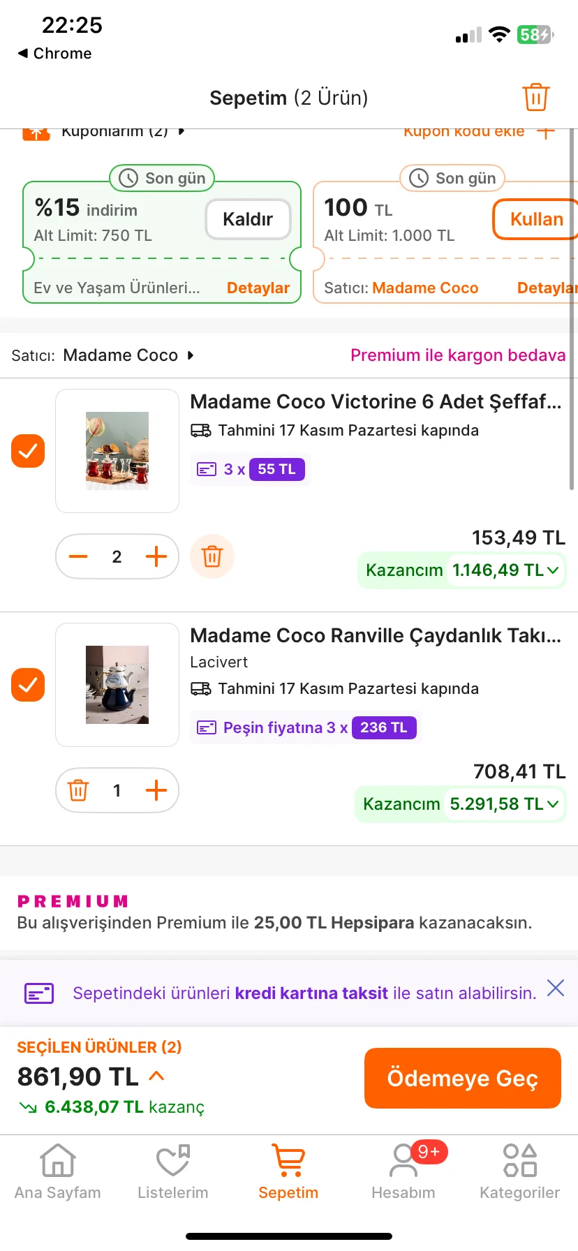Decrease Victorine glasses quantity with minus icon
578x1251 pixels.
point(79,556)
